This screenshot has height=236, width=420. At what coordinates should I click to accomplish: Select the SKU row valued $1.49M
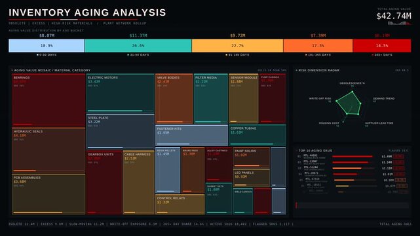(x=351, y=157)
